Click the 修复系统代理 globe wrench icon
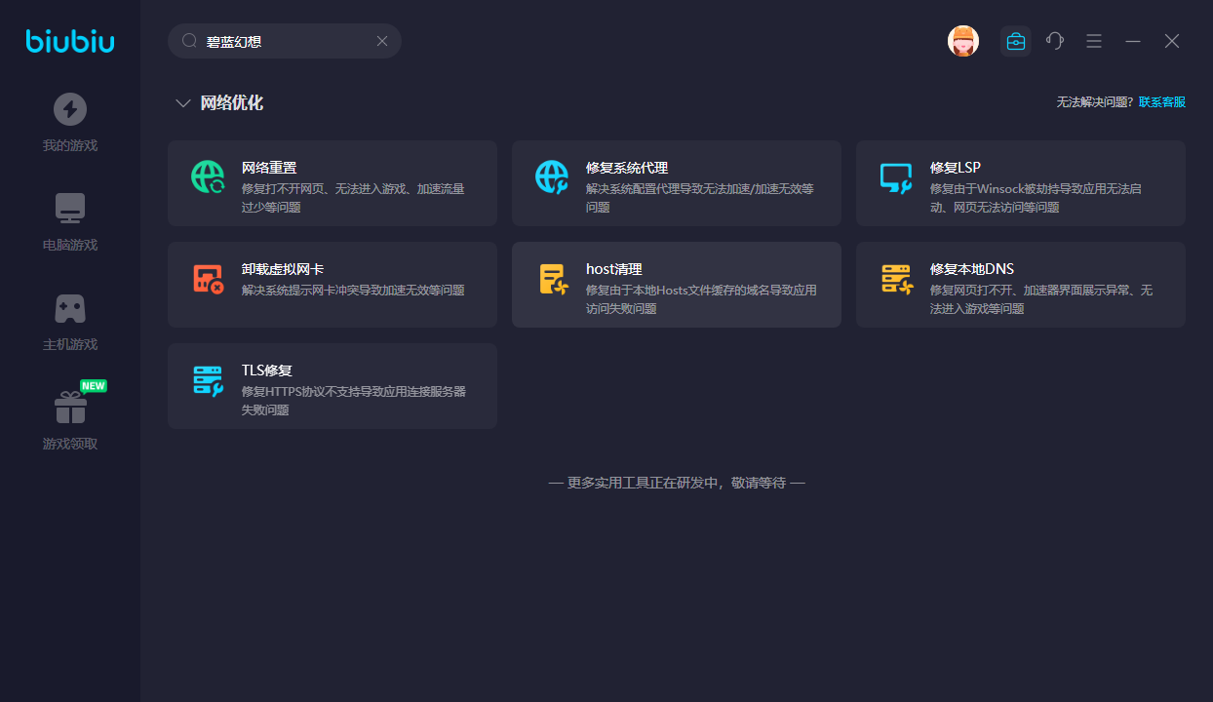The width and height of the screenshot is (1213, 702). (552, 176)
